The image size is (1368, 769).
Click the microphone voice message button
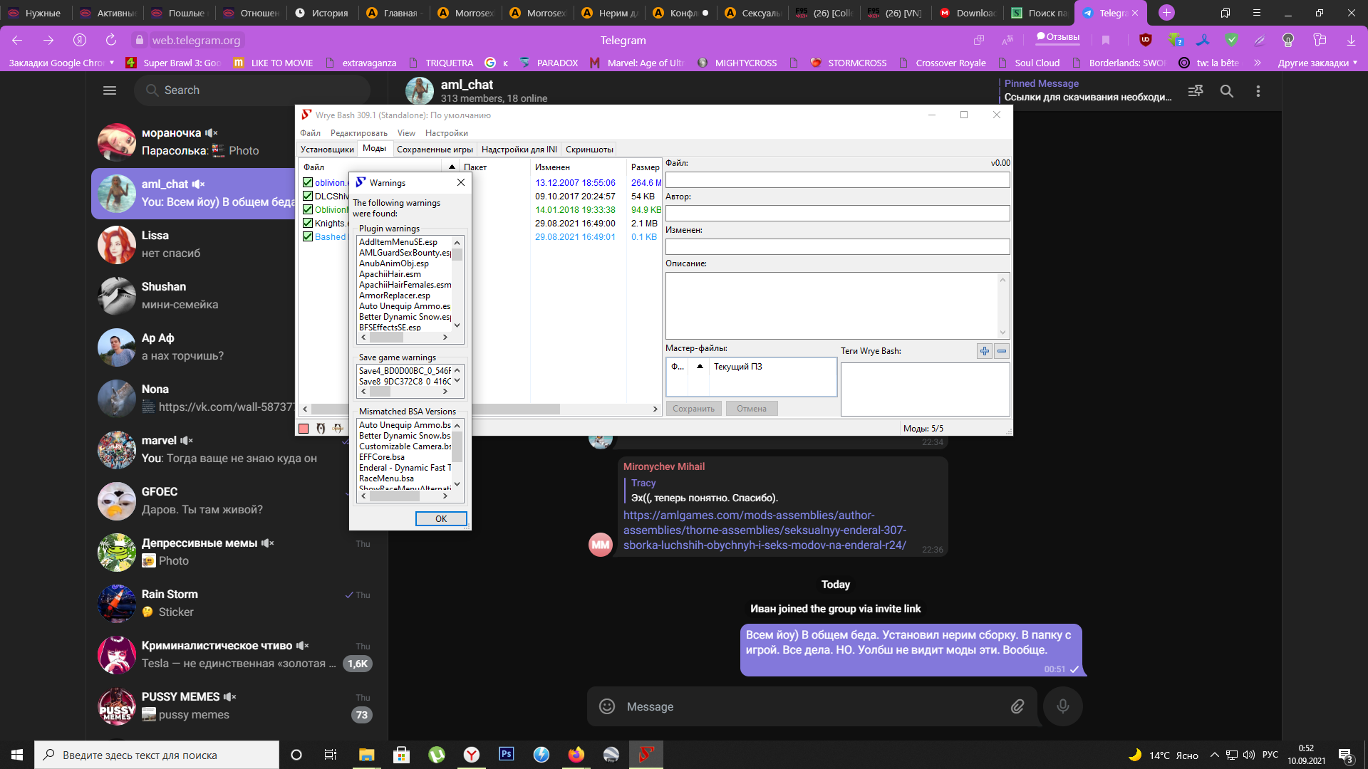point(1062,706)
